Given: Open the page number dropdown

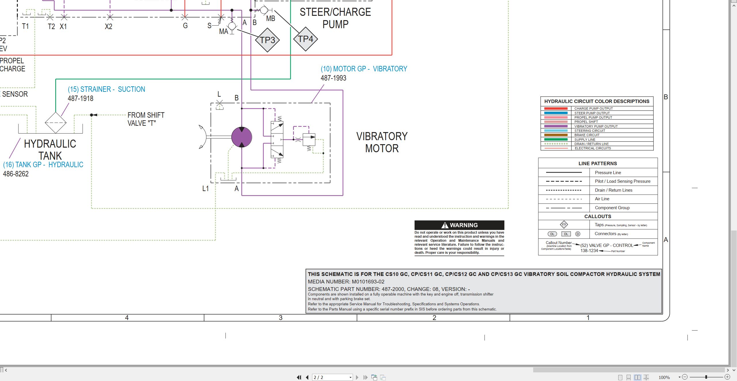Looking at the screenshot, I should click(350, 377).
